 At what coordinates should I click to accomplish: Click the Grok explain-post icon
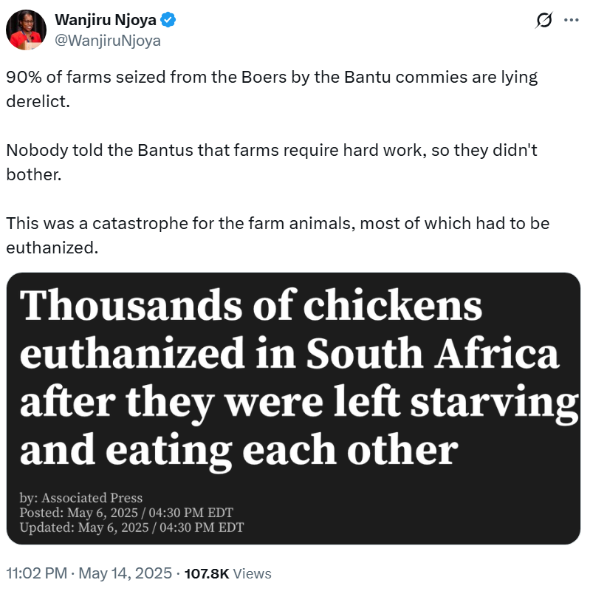point(543,21)
